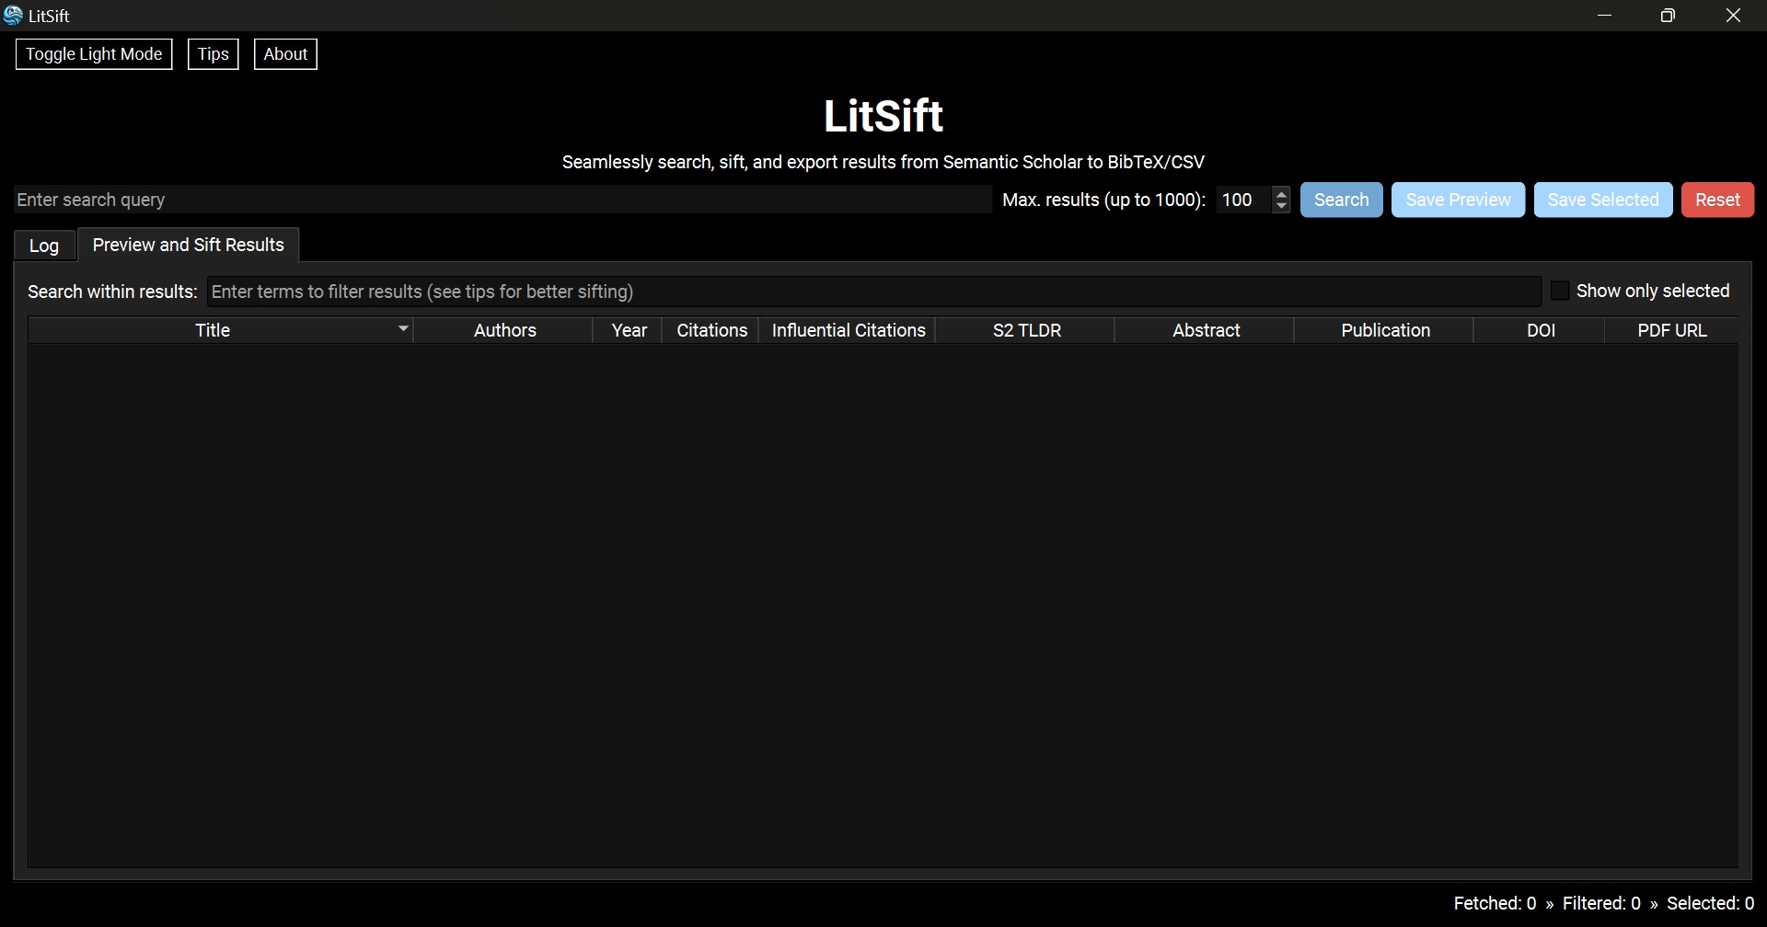The height and width of the screenshot is (927, 1767).
Task: Sort by Year column
Action: [x=629, y=330]
